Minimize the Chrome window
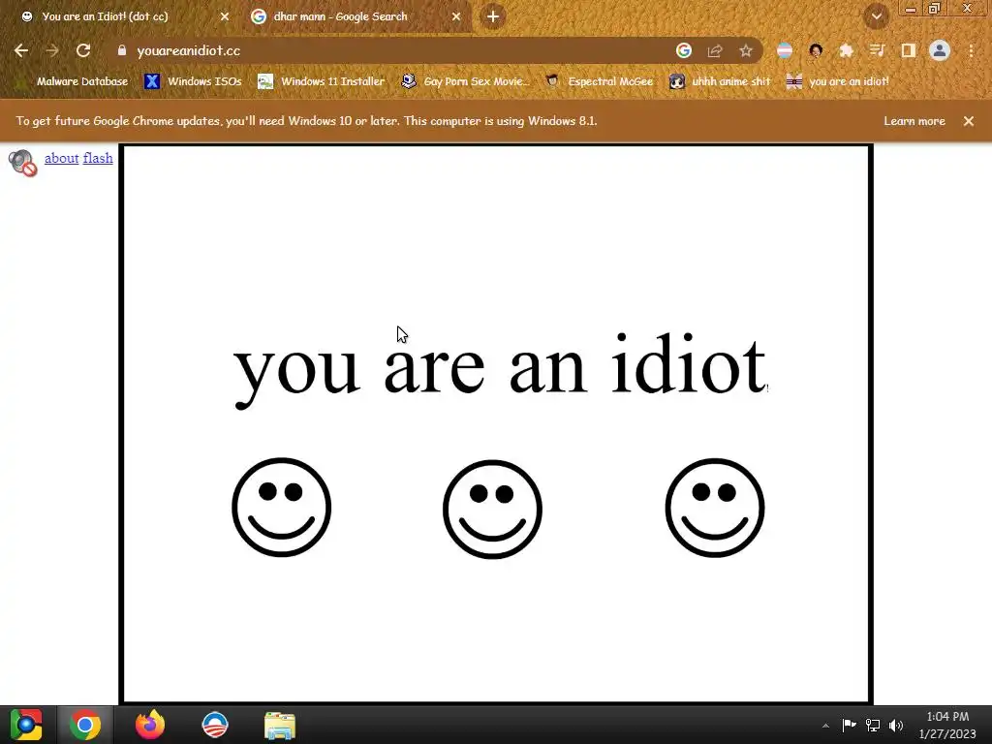The image size is (992, 744). click(911, 8)
